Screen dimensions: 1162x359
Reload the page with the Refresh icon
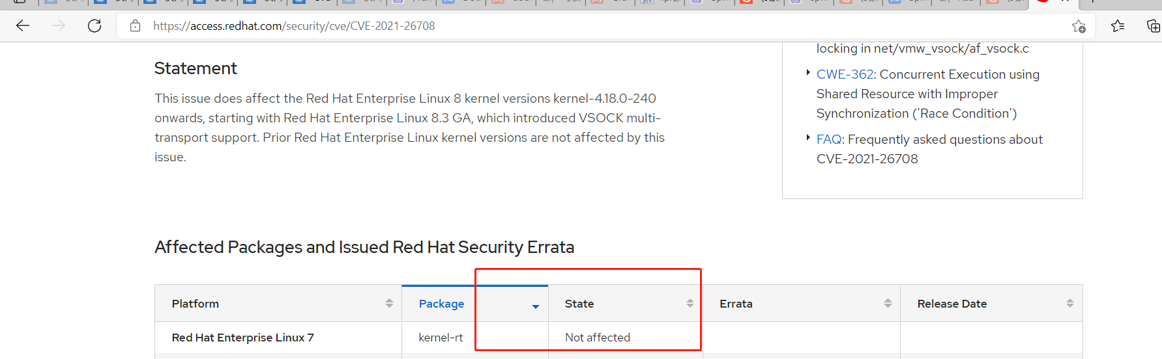point(94,26)
